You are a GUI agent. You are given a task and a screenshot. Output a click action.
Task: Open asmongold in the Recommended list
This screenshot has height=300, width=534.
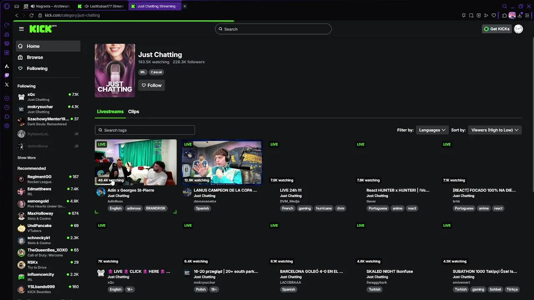48,203
